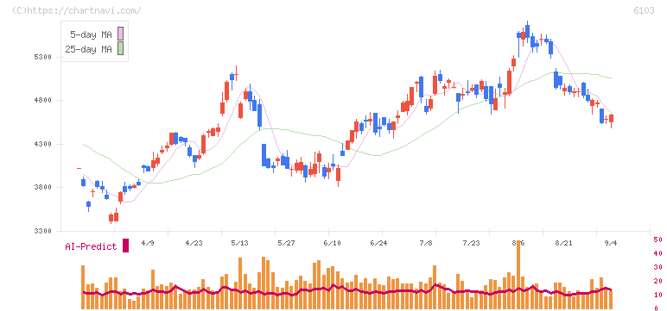This screenshot has width=667, height=311.
Task: Click the stock code 6103 text
Action: 644,10
